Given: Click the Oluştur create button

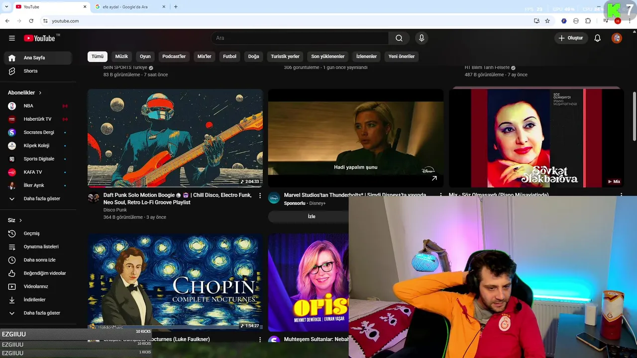Looking at the screenshot, I should [x=571, y=38].
